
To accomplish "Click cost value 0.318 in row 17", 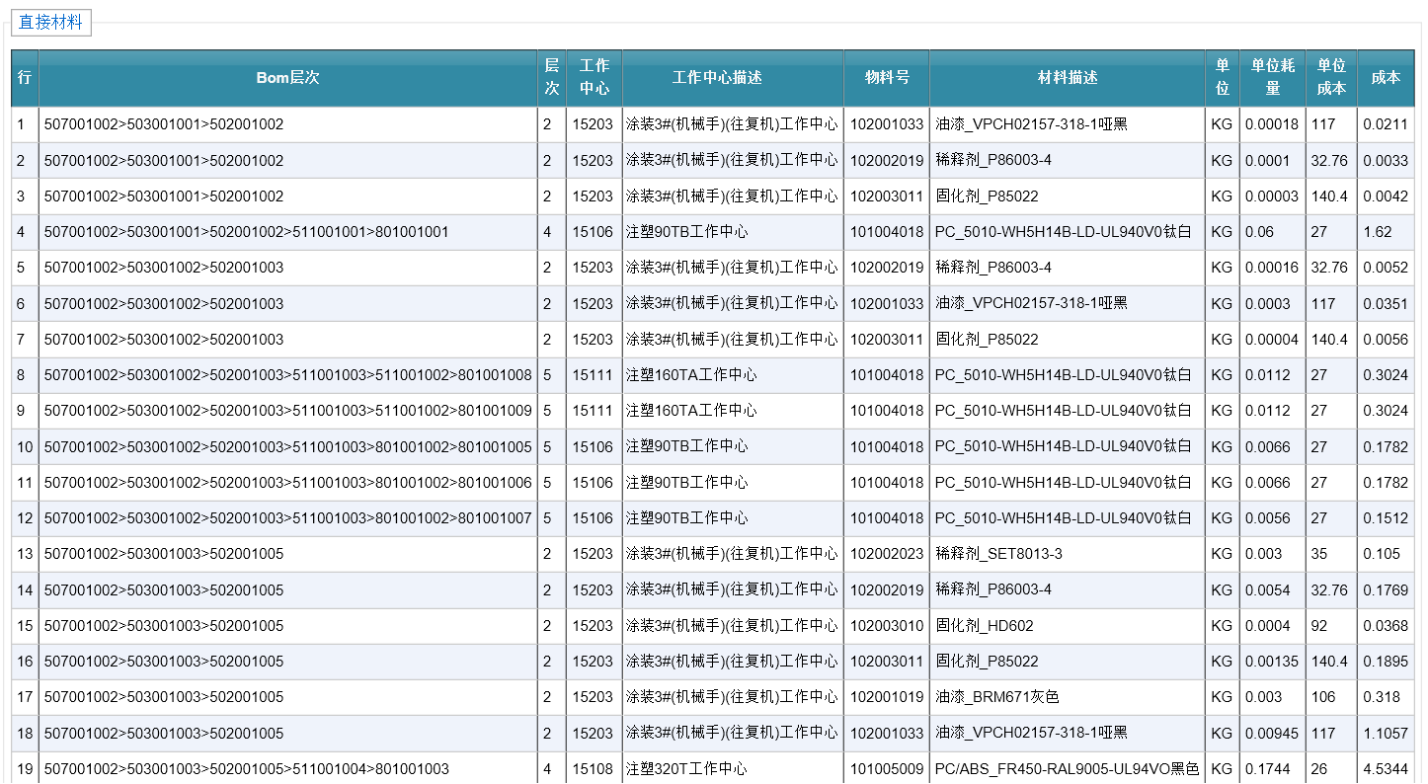I will click(x=1382, y=697).
